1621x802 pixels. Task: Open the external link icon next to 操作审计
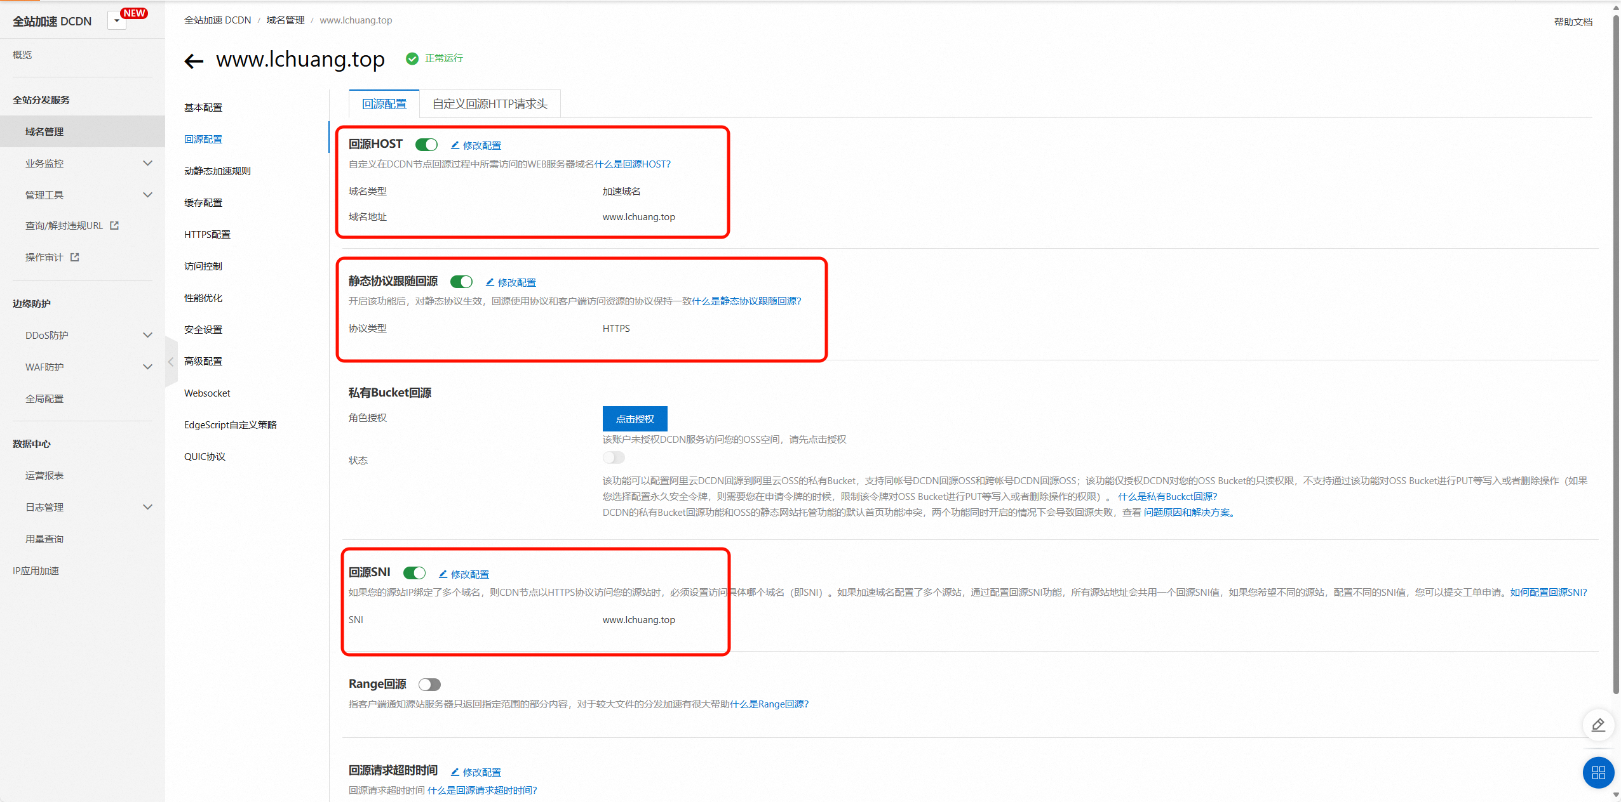point(75,257)
